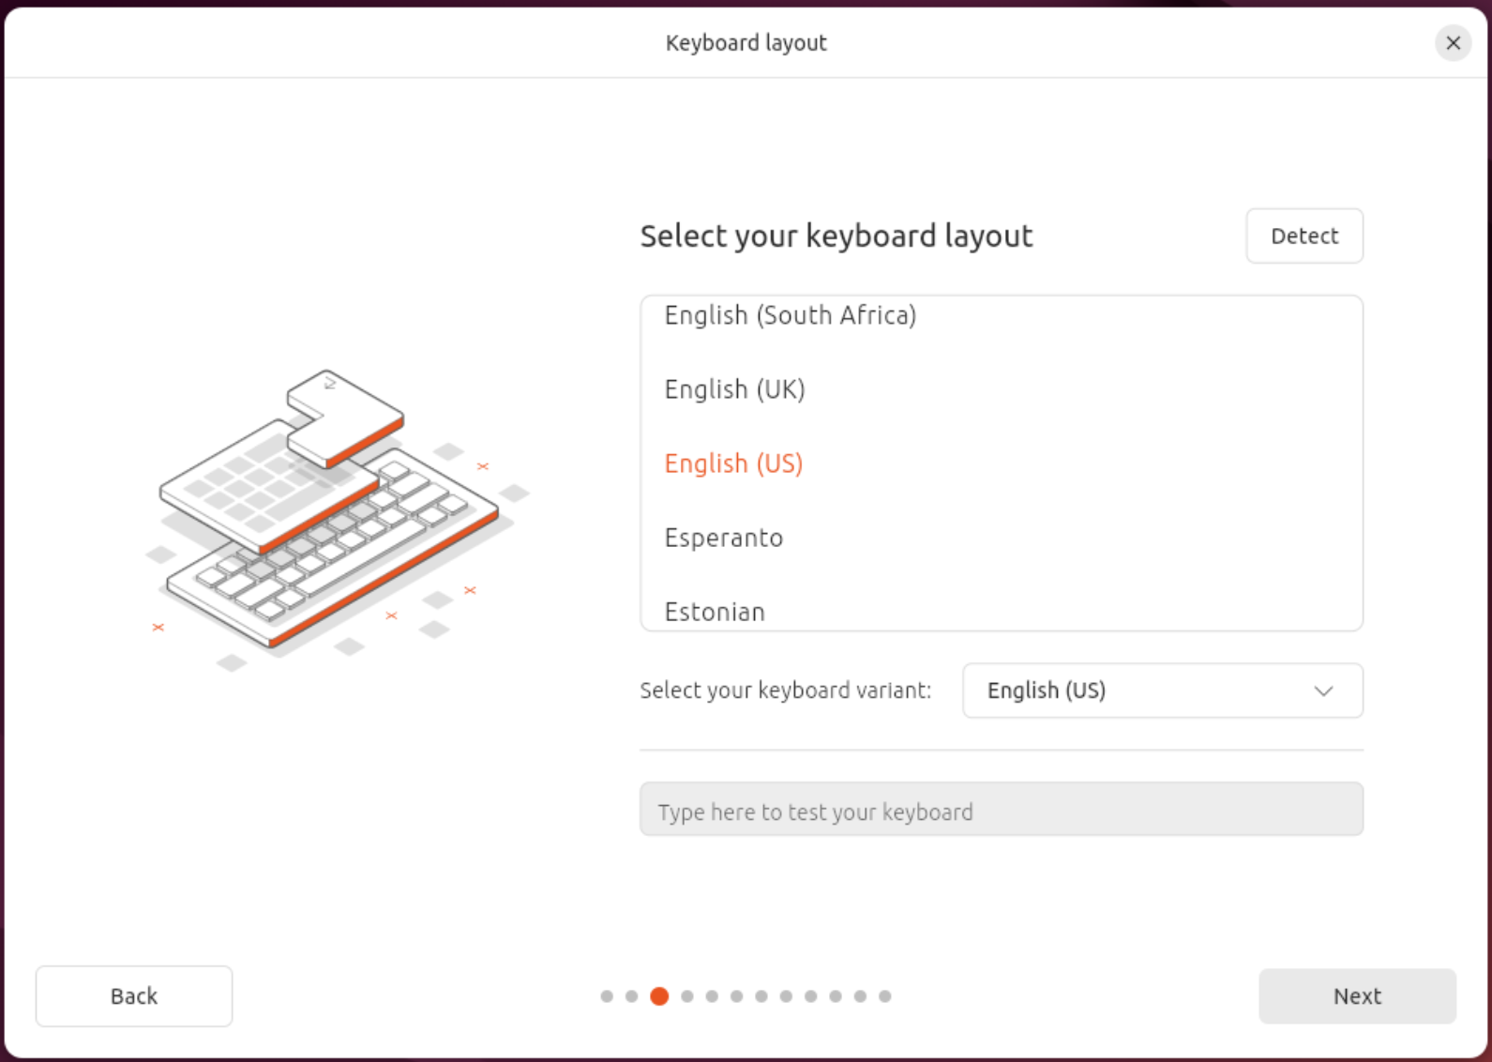This screenshot has width=1492, height=1062.
Task: Pick Esperanto keyboard layout
Action: click(723, 538)
